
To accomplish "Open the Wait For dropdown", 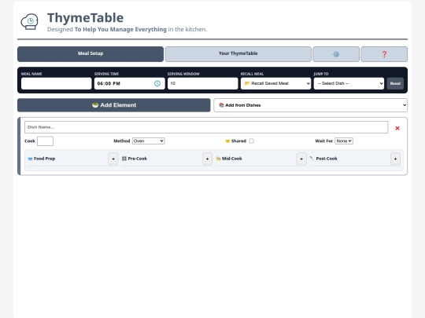I will pyautogui.click(x=344, y=141).
